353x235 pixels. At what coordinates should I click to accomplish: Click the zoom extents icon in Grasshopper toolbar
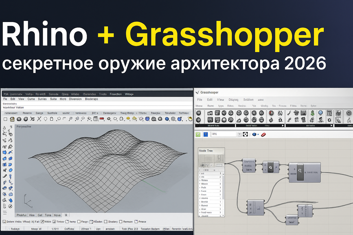[246, 134]
